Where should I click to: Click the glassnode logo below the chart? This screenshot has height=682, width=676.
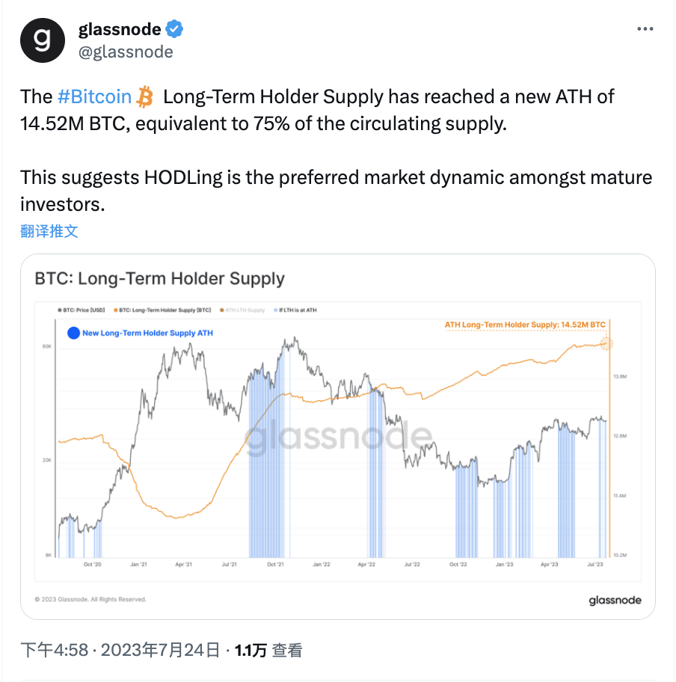click(615, 600)
